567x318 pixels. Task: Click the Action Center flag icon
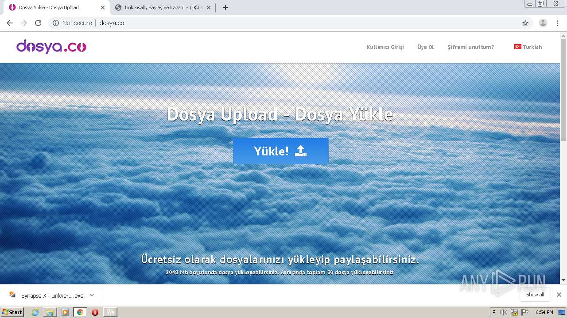pos(525,312)
